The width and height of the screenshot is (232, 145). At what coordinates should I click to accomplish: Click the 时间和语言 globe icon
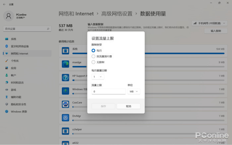coord(7,82)
